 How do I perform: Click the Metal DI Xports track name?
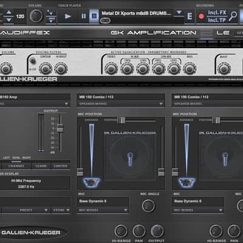[136, 13]
